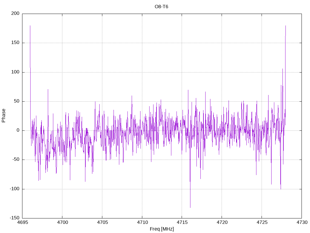This screenshot has width=310, height=233.
Task: Click the 0 y-axis tick label
Action: coord(18,130)
